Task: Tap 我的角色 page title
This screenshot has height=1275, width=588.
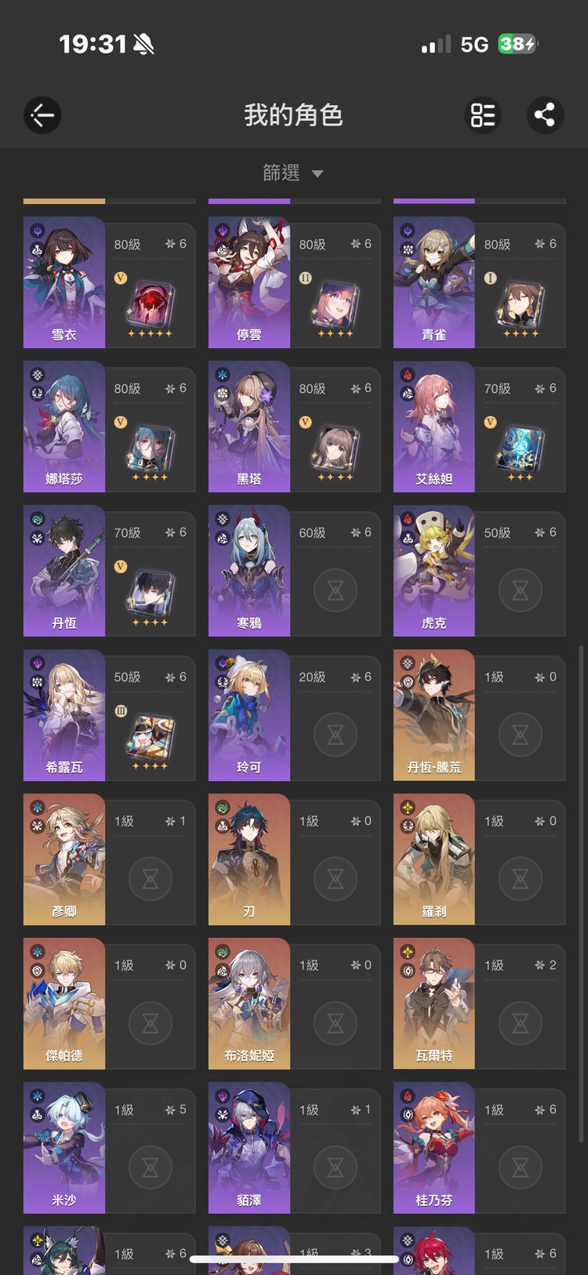Action: pos(293,115)
